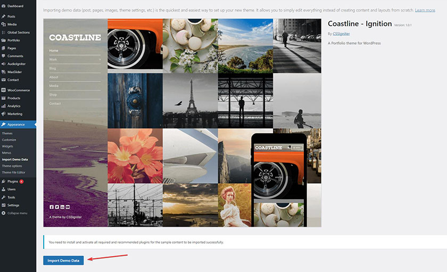Open Global Sections in sidebar
Viewport: 447px width, 272px height.
click(18, 32)
